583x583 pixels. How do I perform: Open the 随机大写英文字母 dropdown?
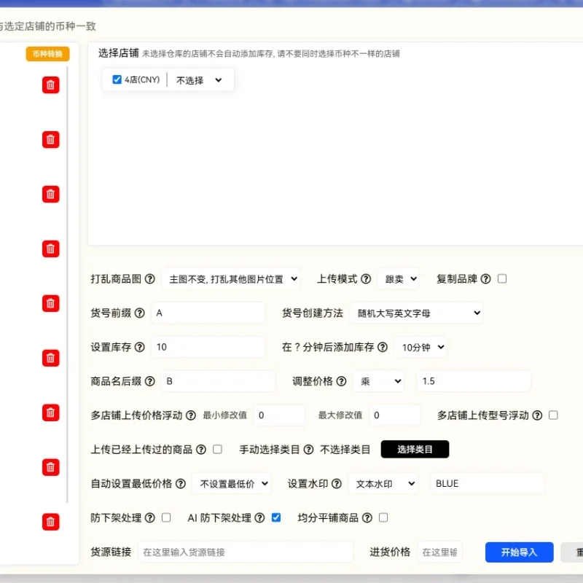pos(418,313)
